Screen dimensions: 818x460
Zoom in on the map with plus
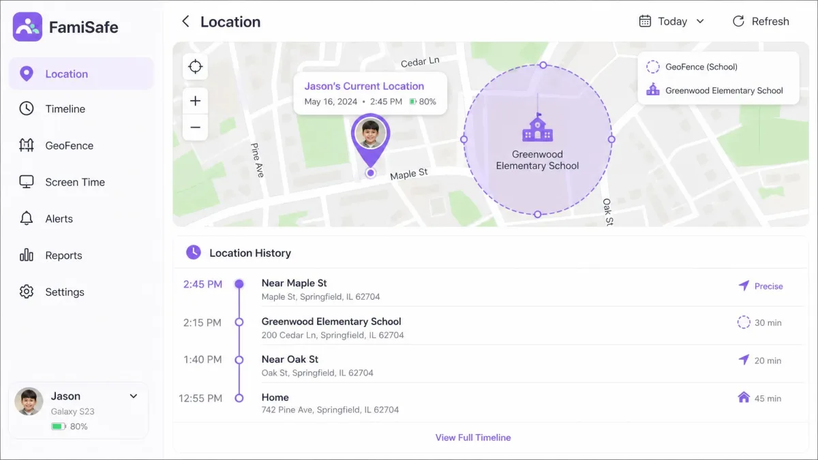coord(196,101)
